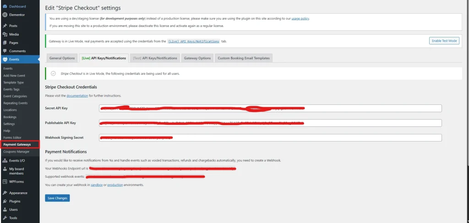Screen dimensions: 469x223
Task: Focus the Webhook Signing Secret field
Action: pos(270,137)
